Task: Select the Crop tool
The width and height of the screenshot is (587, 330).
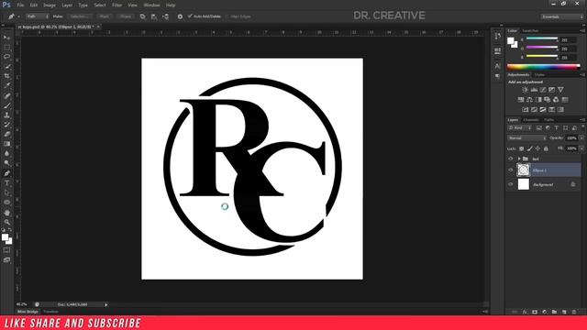Action: point(6,76)
